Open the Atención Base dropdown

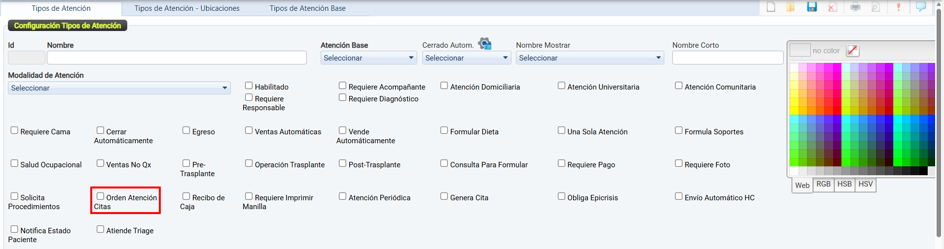point(368,58)
